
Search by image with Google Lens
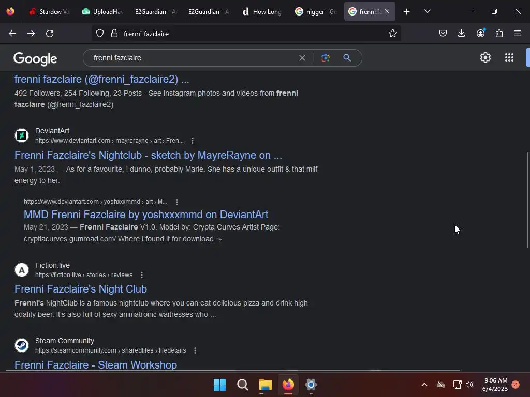(325, 58)
